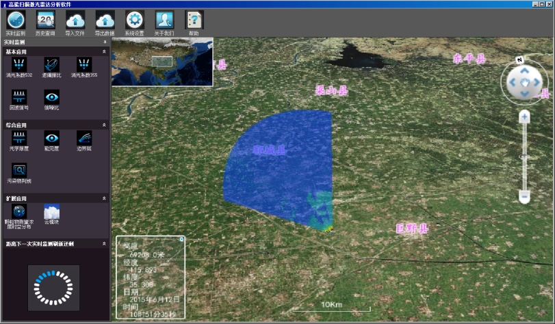Click the 导入文件 import file cloud icon
Viewport: 555px width, 324px height.
click(75, 21)
